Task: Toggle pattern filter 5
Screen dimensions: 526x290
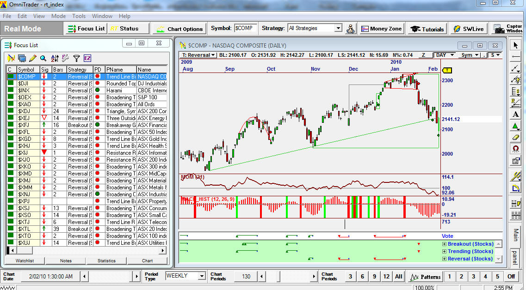Action: 497,277
